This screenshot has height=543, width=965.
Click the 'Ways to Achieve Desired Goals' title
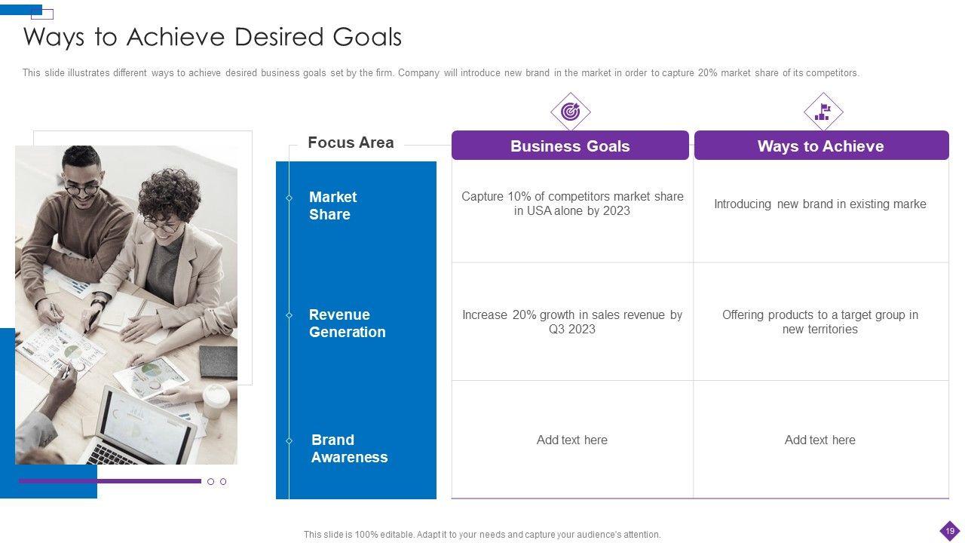(213, 37)
